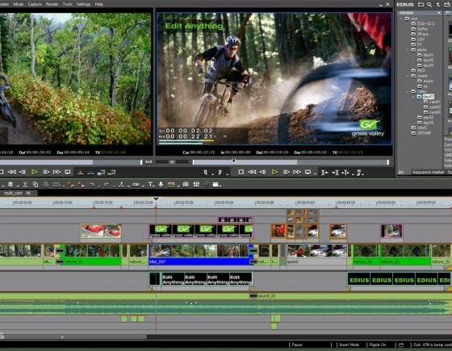
Task: Open the Mode menu
Action: [x=19, y=4]
